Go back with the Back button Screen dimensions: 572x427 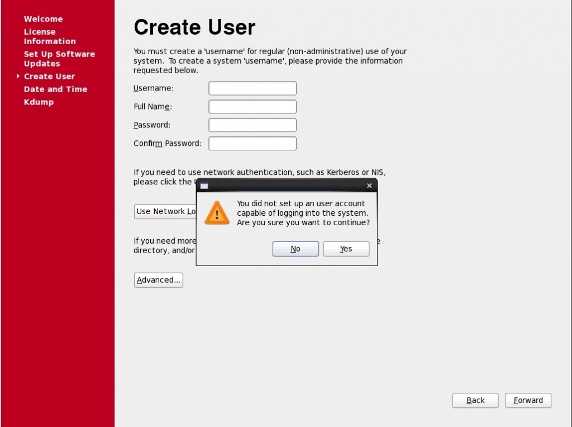(x=475, y=400)
